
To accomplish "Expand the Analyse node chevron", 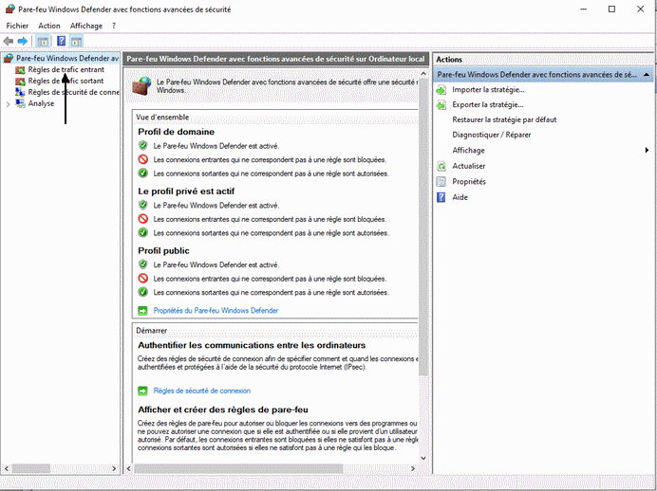I will click(8, 103).
